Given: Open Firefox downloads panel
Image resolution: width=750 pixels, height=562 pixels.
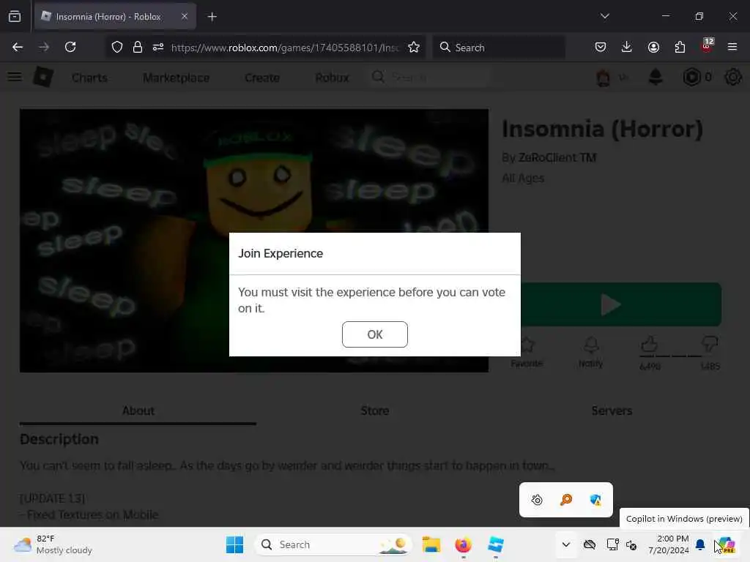Looking at the screenshot, I should 627,47.
